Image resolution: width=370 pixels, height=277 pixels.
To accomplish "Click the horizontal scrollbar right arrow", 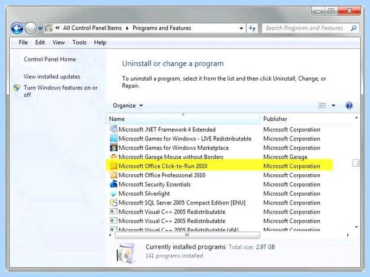I will click(348, 235).
